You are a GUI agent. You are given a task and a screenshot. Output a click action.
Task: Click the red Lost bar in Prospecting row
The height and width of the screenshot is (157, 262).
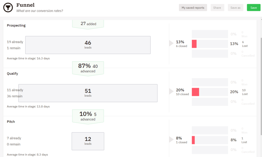pyautogui.click(x=194, y=44)
